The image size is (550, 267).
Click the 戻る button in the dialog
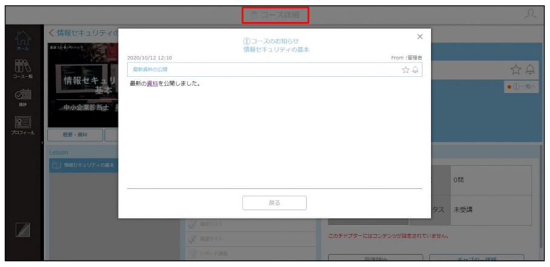pos(274,203)
